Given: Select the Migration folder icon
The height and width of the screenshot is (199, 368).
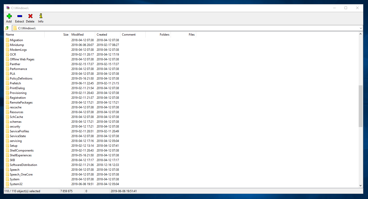Looking at the screenshot, I should (7, 40).
